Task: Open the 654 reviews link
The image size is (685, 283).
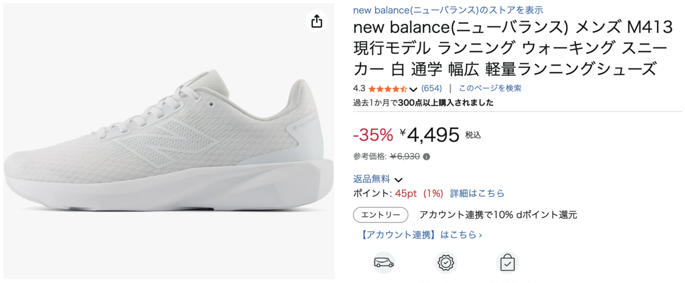Action: click(x=432, y=88)
